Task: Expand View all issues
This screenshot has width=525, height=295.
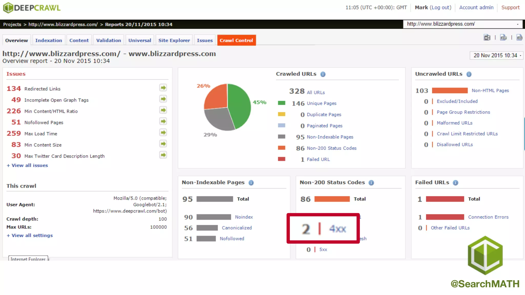Action: 27,165
